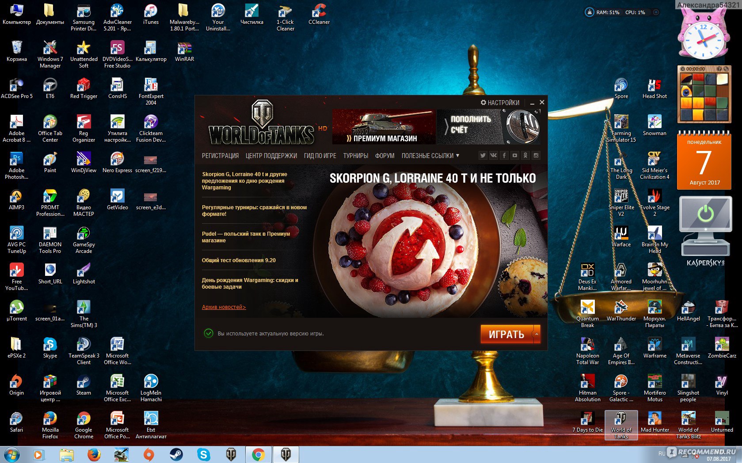Select the CCleaner desktop shortcut
The width and height of the screenshot is (742, 463).
pyautogui.click(x=319, y=14)
